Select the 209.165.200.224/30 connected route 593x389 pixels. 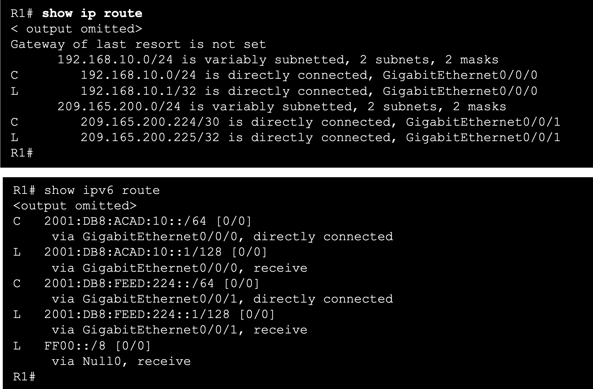coord(285,122)
